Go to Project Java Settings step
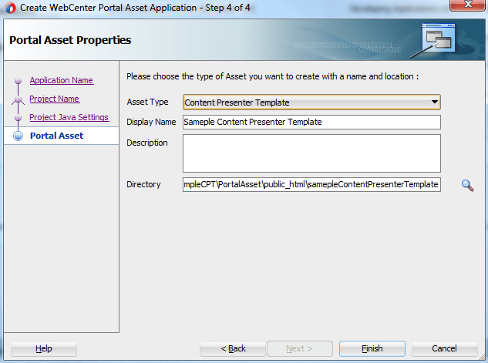The width and height of the screenshot is (488, 363). pyautogui.click(x=69, y=117)
